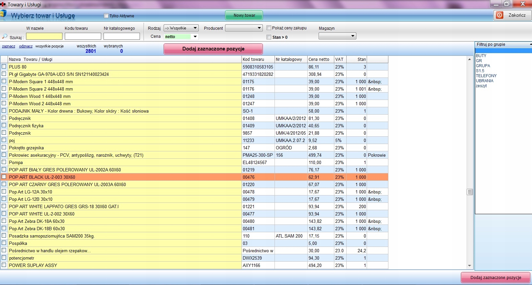This screenshot has height=285, width=532.
Task: Select checkbox for POP ART BLACK UL-2-003 row
Action: 4,177
